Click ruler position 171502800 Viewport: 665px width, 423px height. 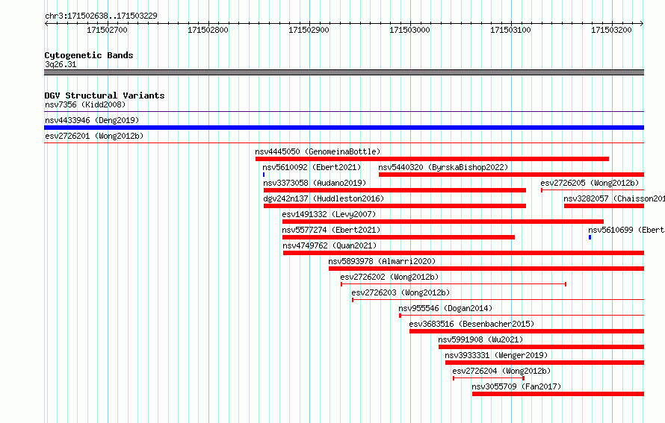pos(208,30)
